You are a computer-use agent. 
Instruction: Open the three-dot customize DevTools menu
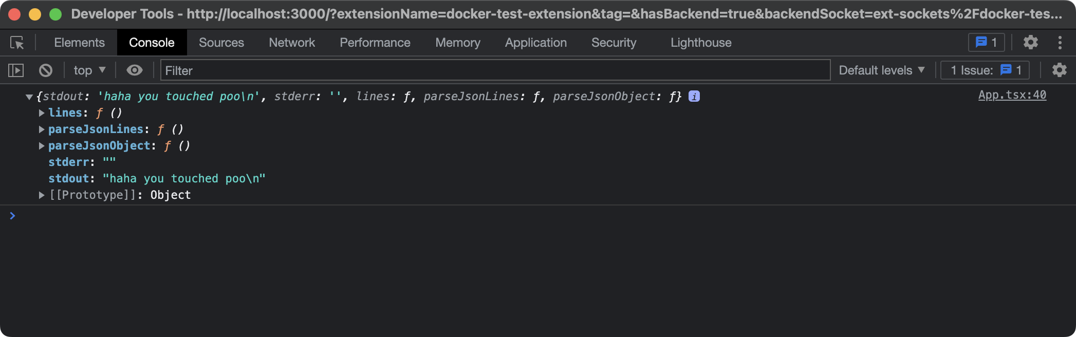click(1060, 43)
